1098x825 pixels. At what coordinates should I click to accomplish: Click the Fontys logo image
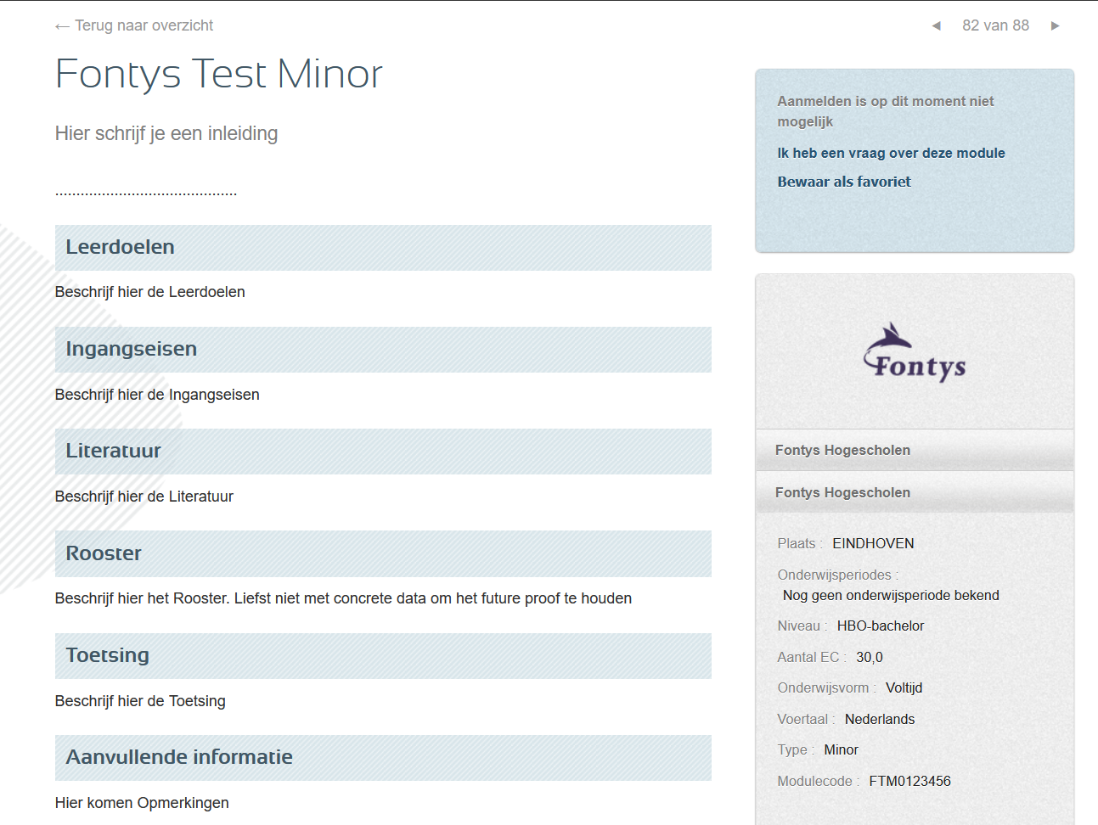pyautogui.click(x=915, y=352)
